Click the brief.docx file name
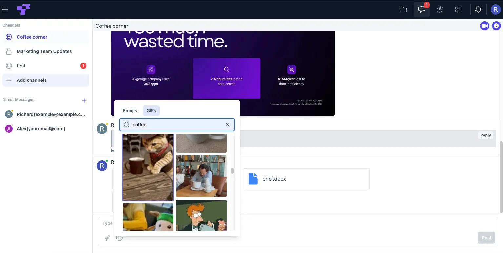Image resolution: width=503 pixels, height=253 pixels. pyautogui.click(x=274, y=179)
